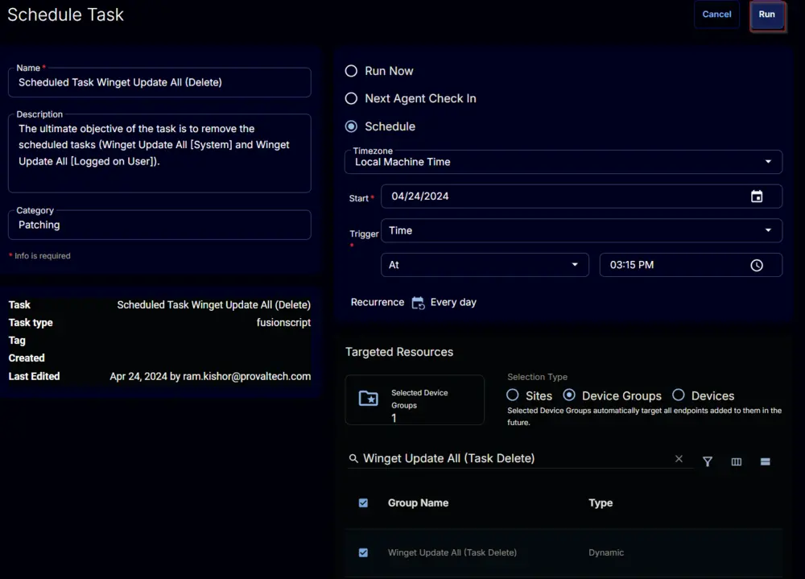This screenshot has height=579, width=805.
Task: Sort by Type column header
Action: coord(601,503)
